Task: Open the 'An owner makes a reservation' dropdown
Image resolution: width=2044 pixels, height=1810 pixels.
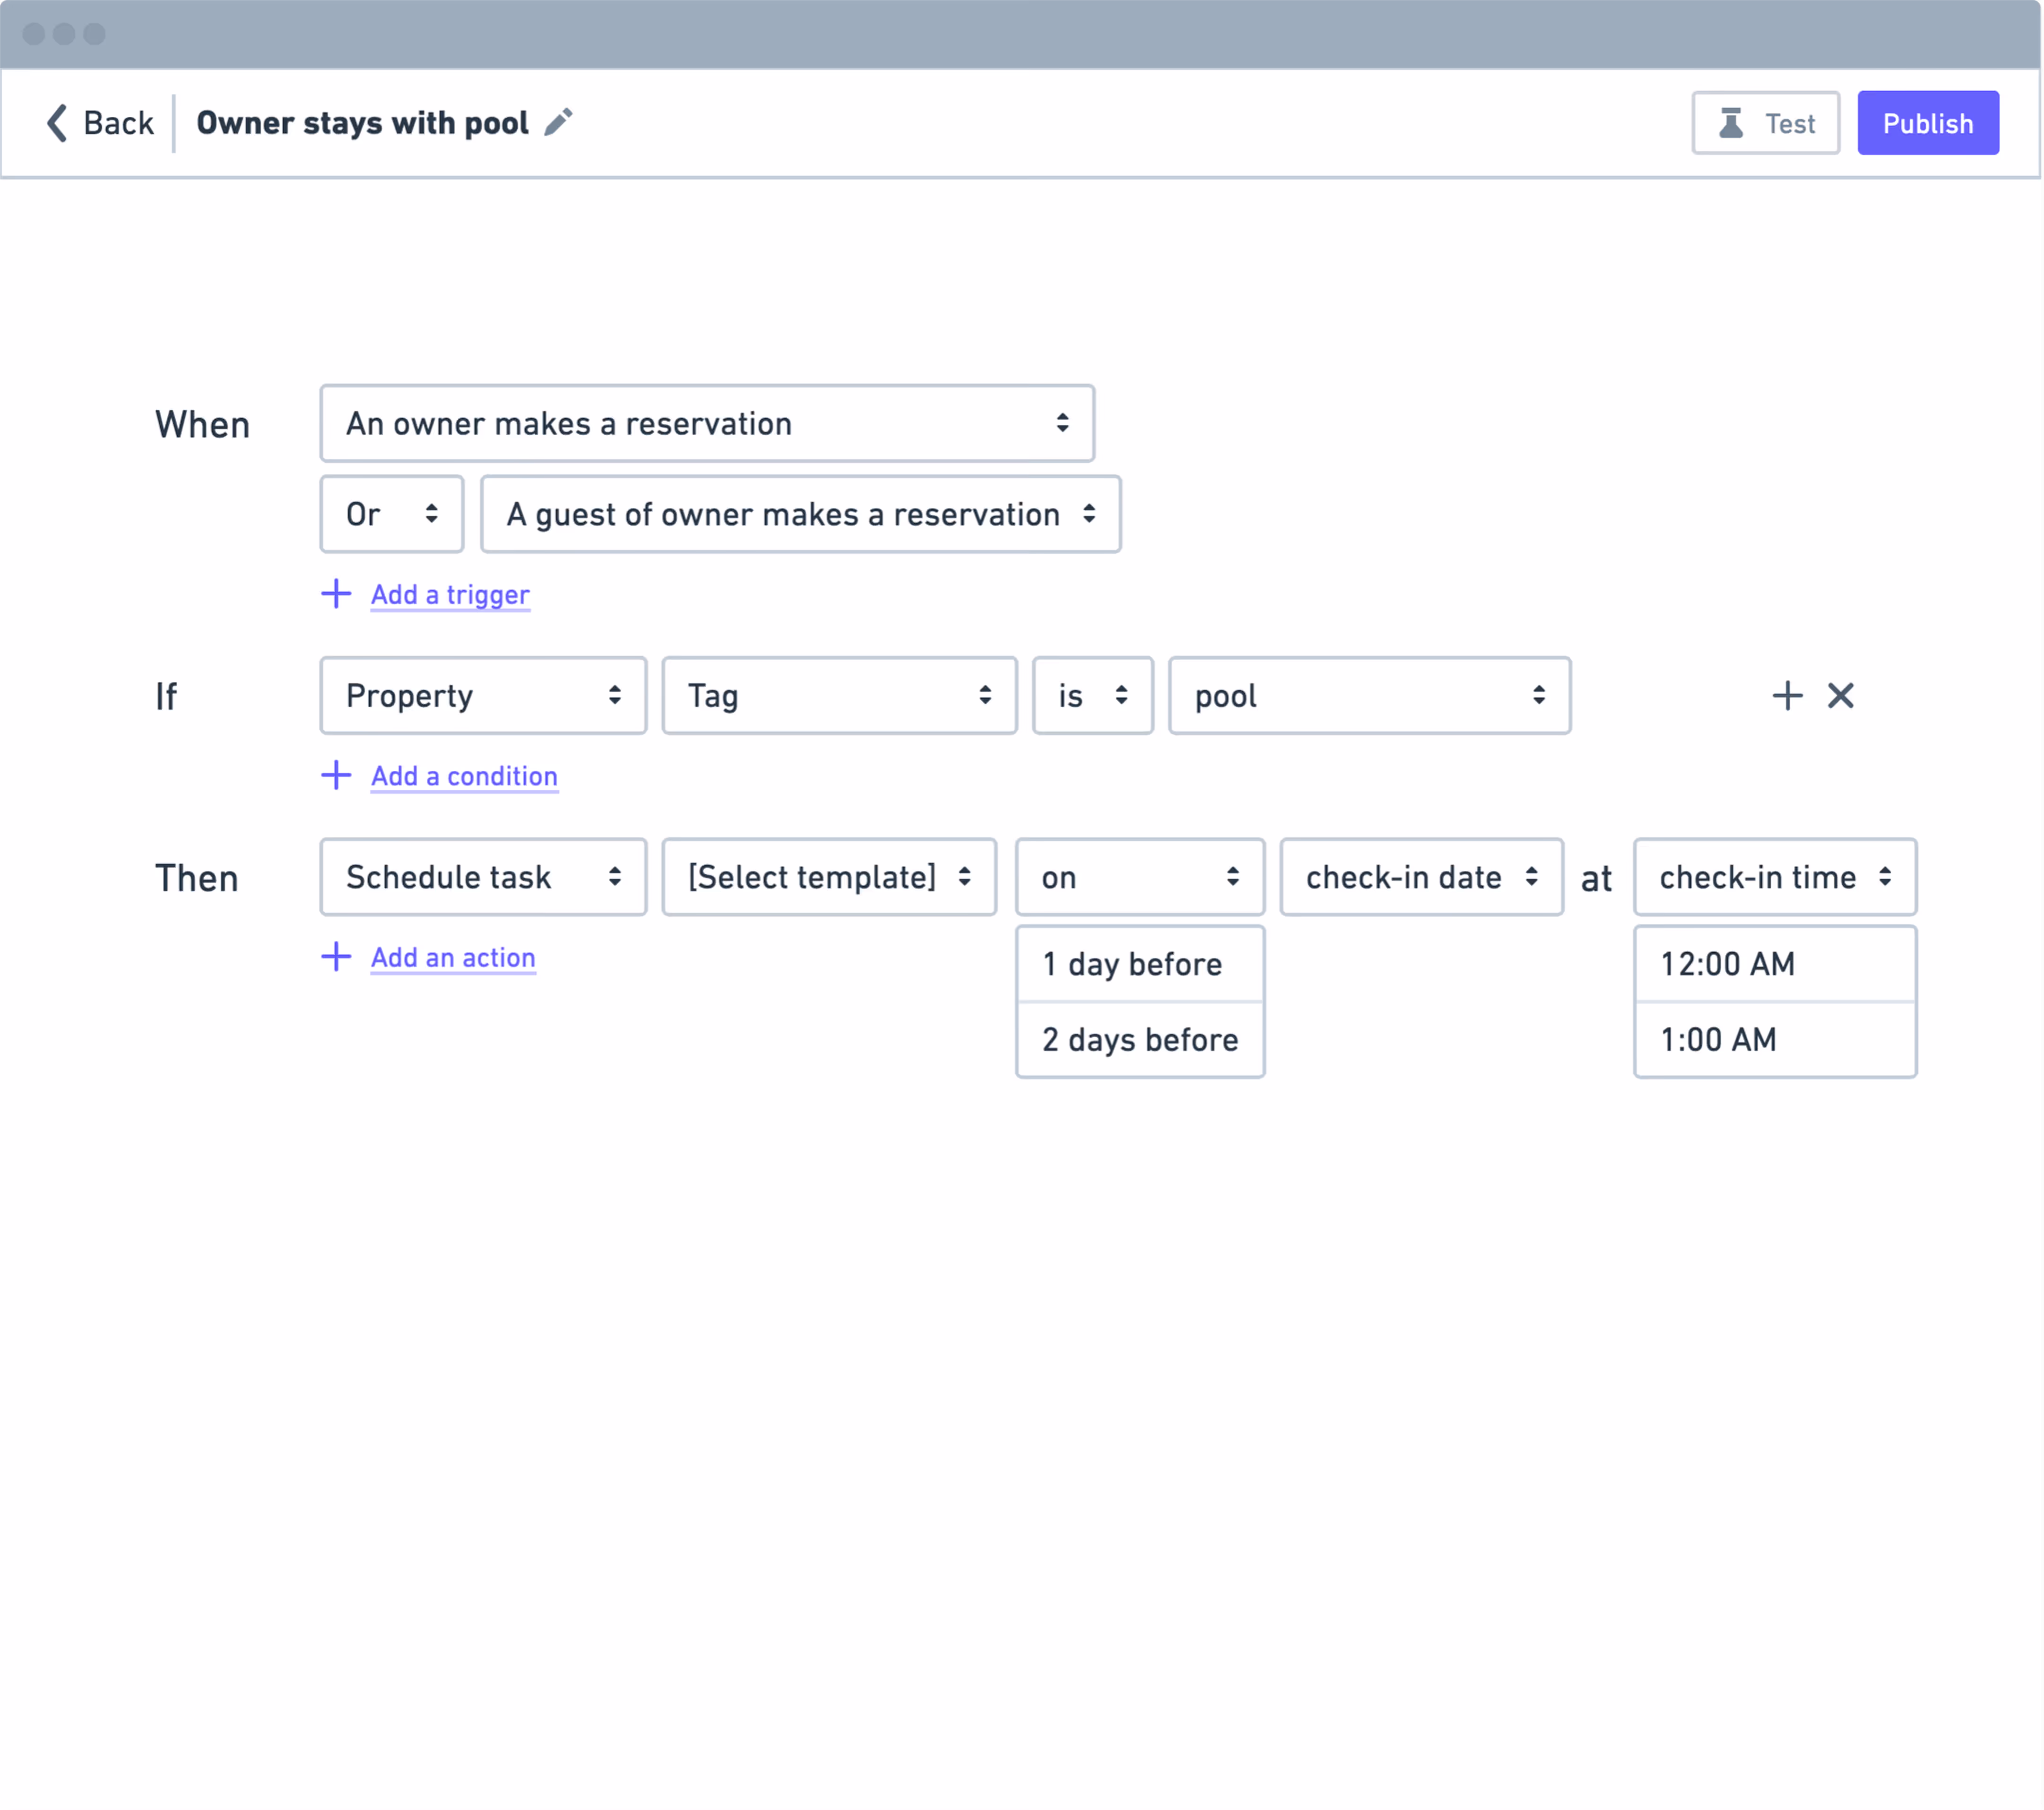Action: coord(707,424)
